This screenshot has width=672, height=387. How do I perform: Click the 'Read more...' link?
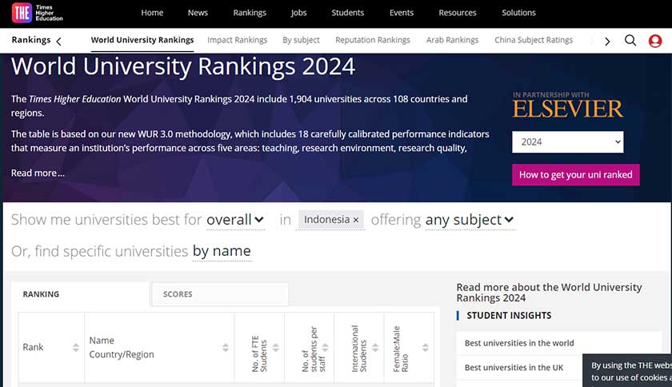[38, 174]
